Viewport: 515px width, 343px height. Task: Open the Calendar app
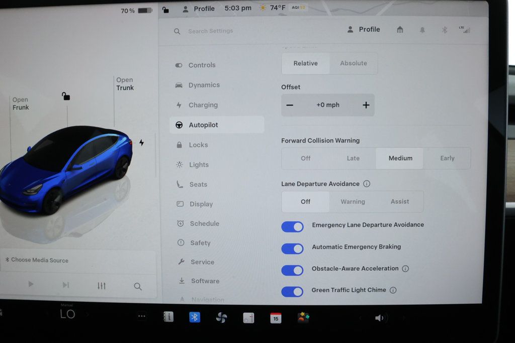276,318
